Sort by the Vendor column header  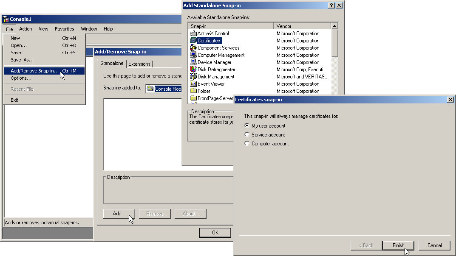(302, 26)
